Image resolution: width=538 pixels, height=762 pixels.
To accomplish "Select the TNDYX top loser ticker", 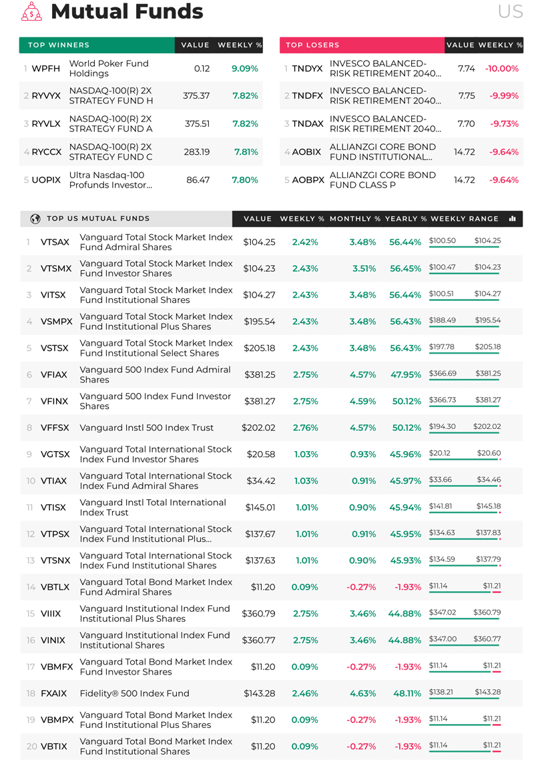I will click(x=307, y=69).
